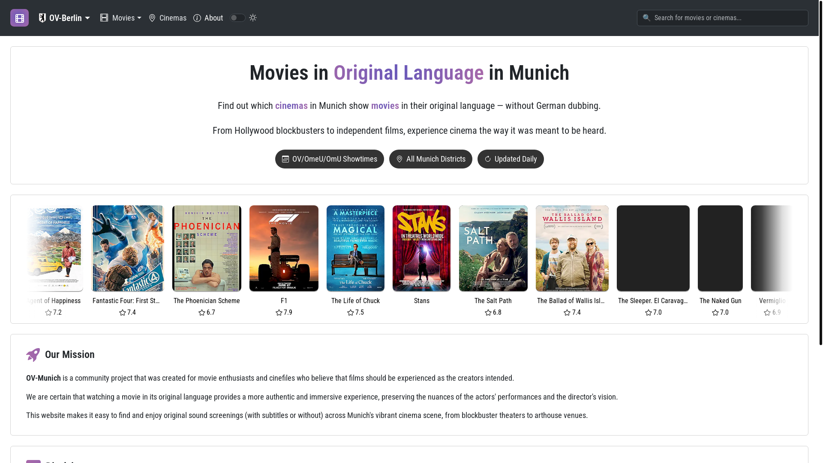Open The Sleeper. El Caravaggio blank poster

(653, 249)
